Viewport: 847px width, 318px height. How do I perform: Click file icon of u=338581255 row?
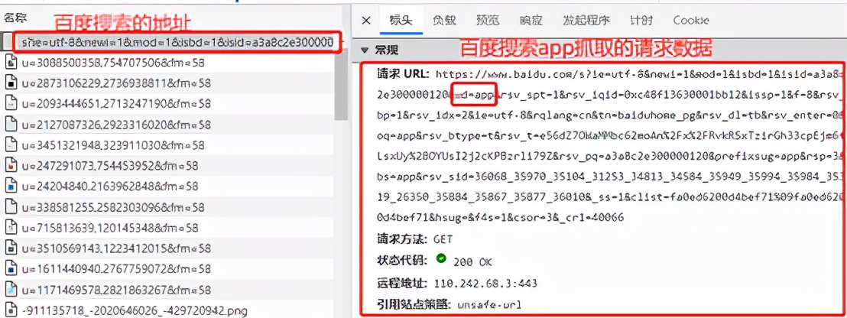[x=11, y=207]
